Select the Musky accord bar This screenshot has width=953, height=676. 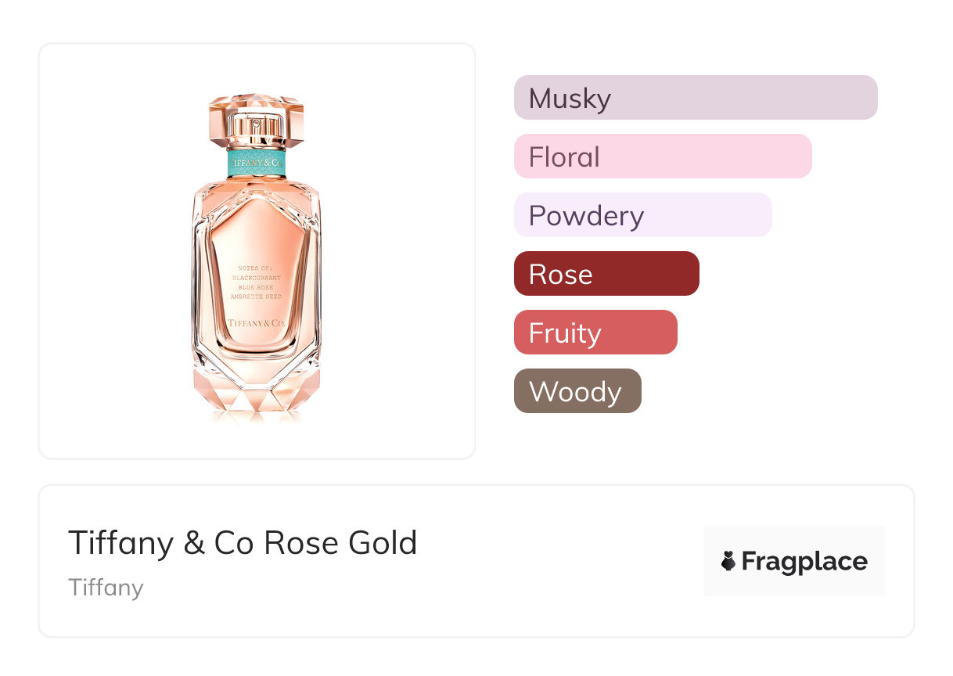point(695,98)
